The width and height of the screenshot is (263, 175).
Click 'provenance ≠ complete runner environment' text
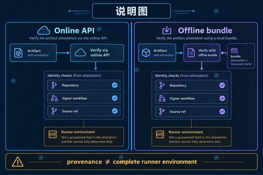coord(132,162)
